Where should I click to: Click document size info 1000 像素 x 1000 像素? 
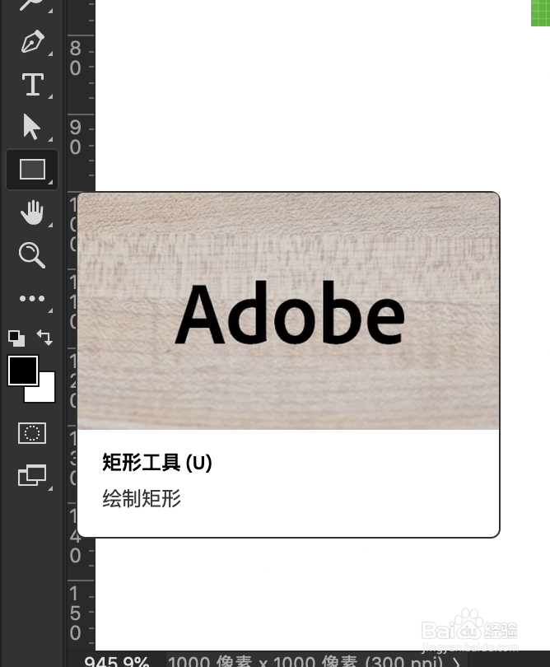pyautogui.click(x=263, y=661)
